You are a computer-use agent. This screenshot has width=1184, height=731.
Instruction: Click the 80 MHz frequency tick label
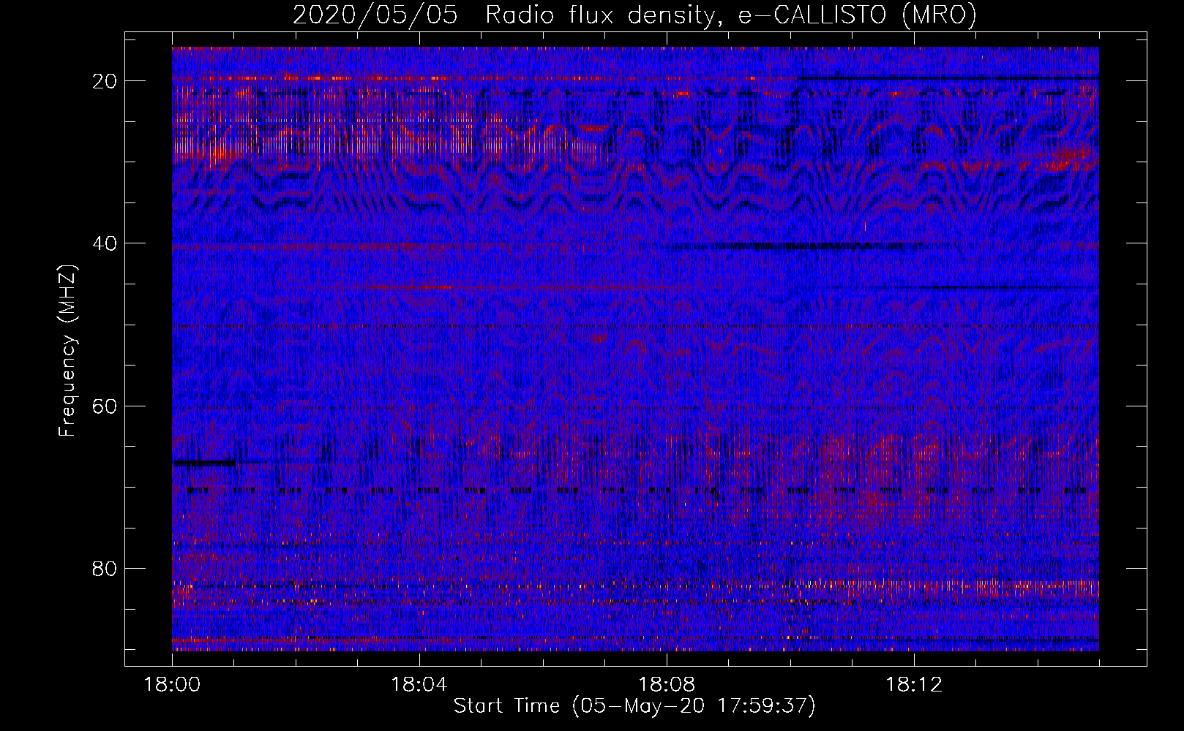(105, 569)
